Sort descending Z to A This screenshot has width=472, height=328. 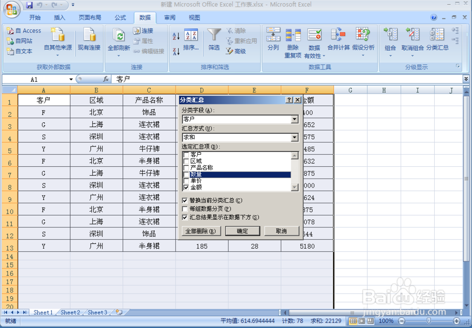point(176,52)
